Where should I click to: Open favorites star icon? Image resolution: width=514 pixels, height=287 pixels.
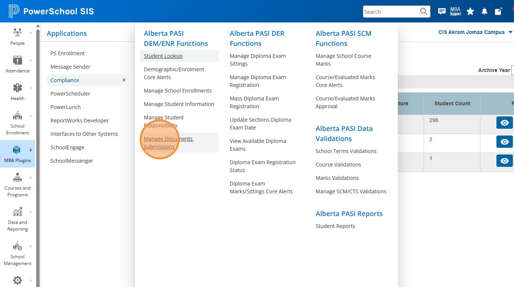click(470, 12)
